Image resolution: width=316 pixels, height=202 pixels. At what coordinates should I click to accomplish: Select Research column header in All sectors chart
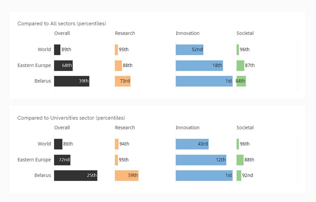[x=125, y=33]
